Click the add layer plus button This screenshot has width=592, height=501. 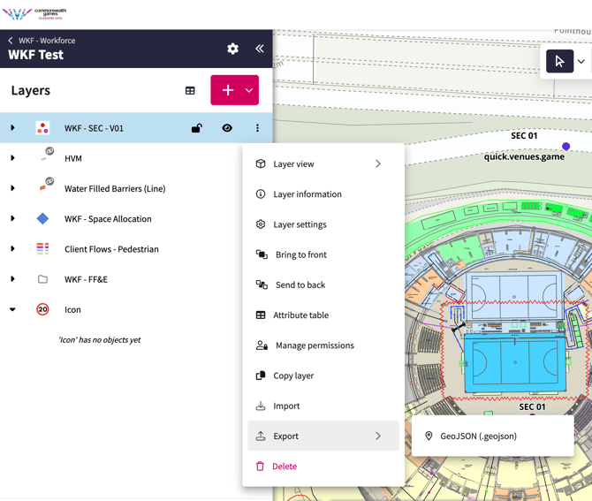coord(227,90)
